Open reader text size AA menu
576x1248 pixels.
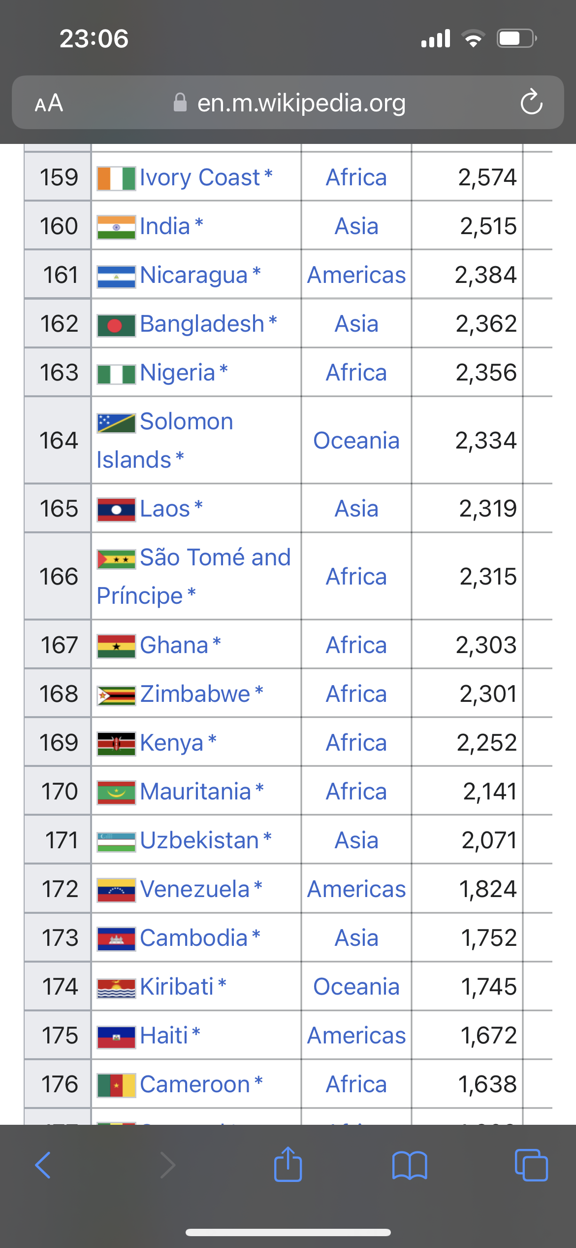point(49,103)
